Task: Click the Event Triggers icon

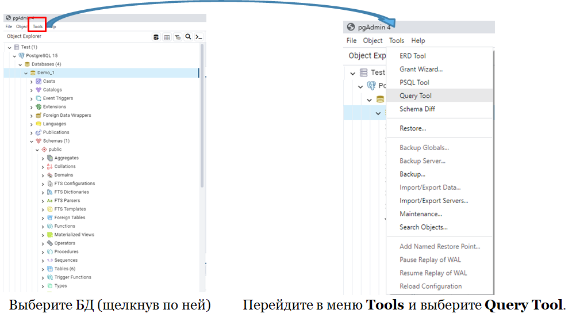Action: [x=38, y=98]
